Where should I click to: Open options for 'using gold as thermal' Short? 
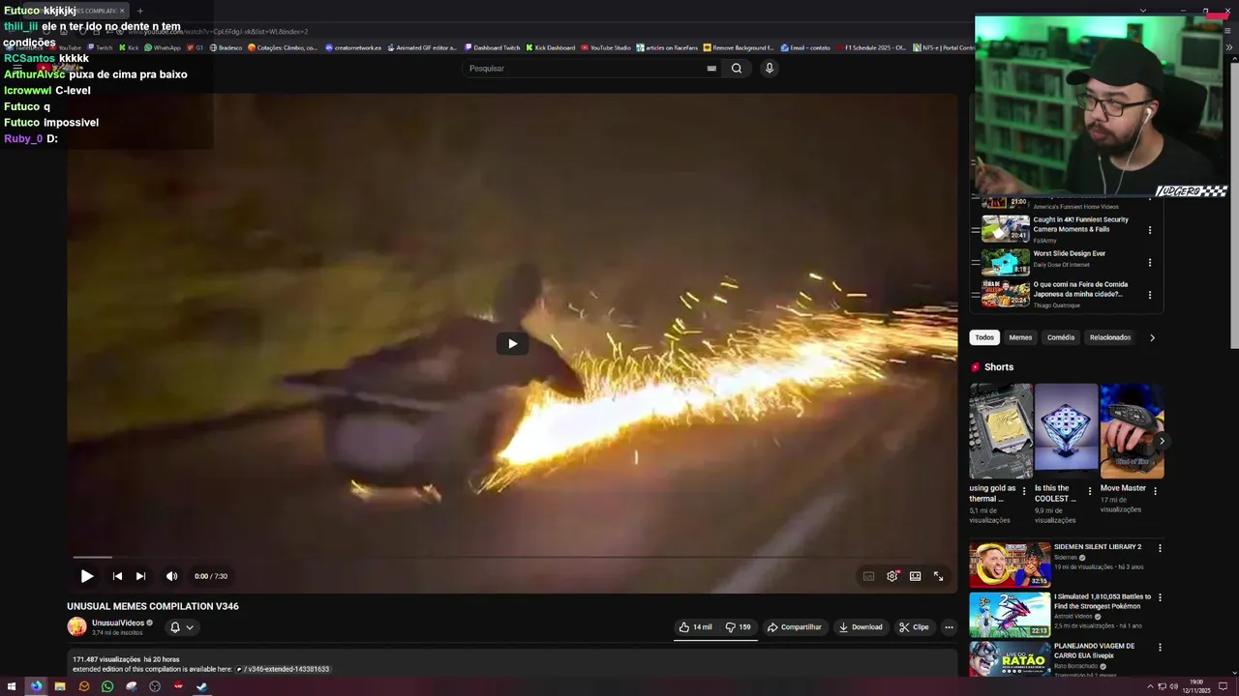[x=1024, y=491]
